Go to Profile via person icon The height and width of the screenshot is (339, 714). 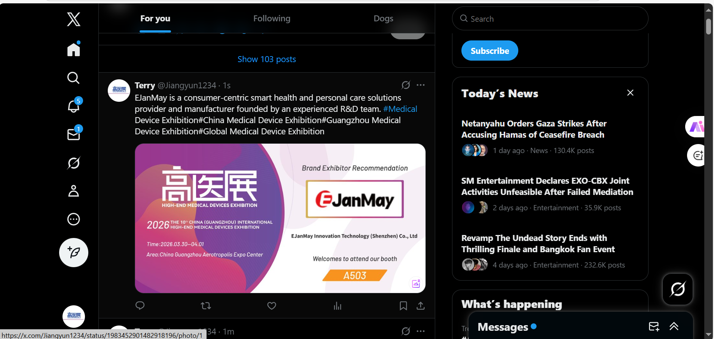click(x=74, y=191)
